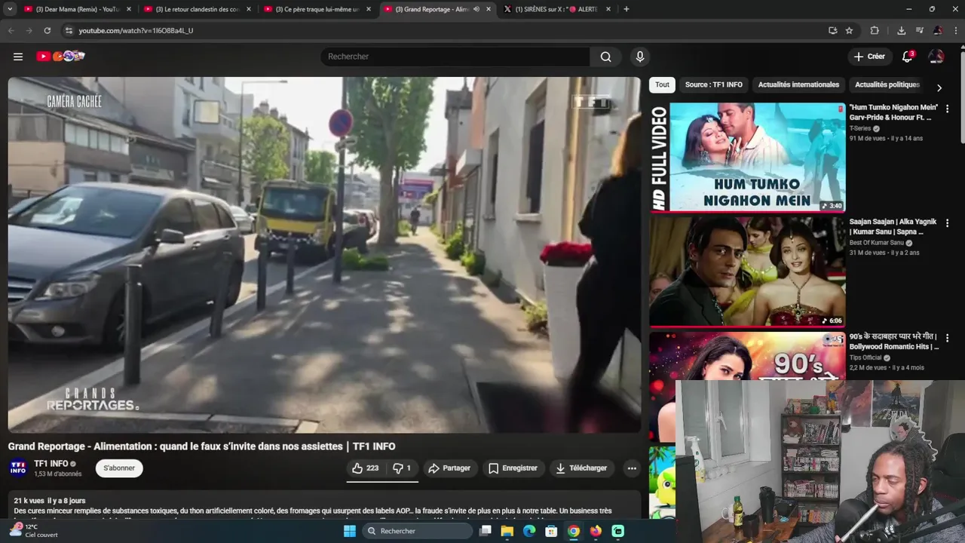Image resolution: width=965 pixels, height=543 pixels.
Task: Click the Télécharger download button
Action: tap(581, 468)
